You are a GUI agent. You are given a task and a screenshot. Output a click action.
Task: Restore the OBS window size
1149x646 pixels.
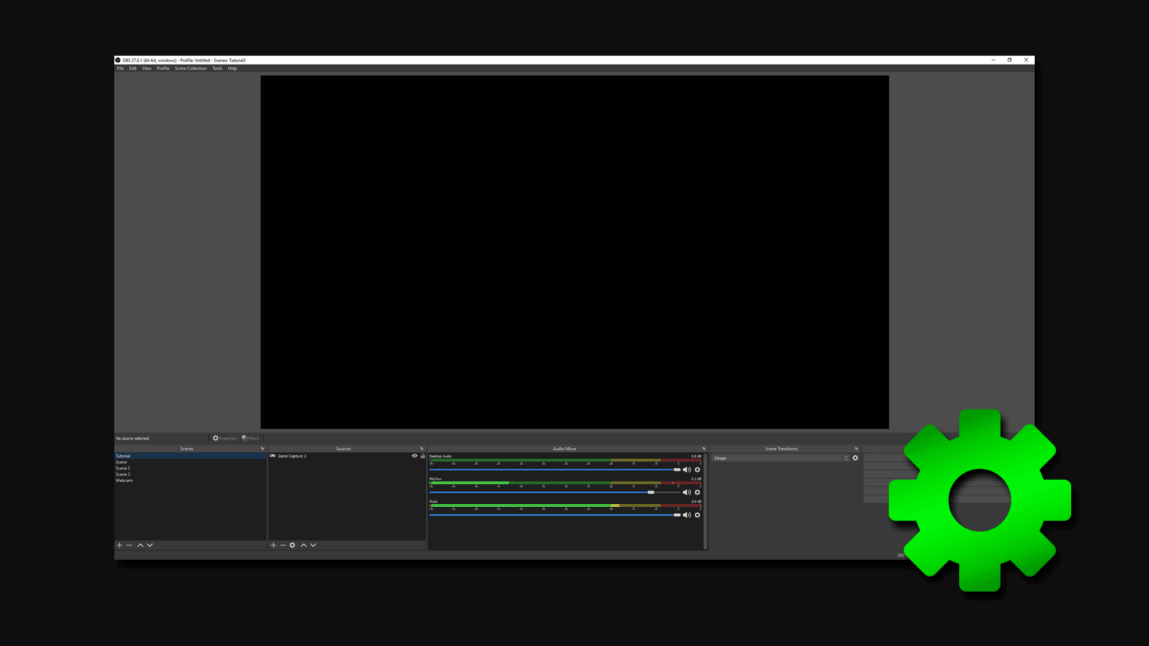pos(1010,60)
